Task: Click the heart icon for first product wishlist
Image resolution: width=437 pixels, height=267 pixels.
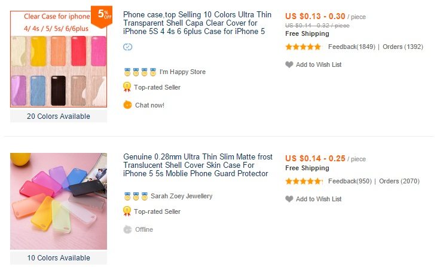Action: 289,65
